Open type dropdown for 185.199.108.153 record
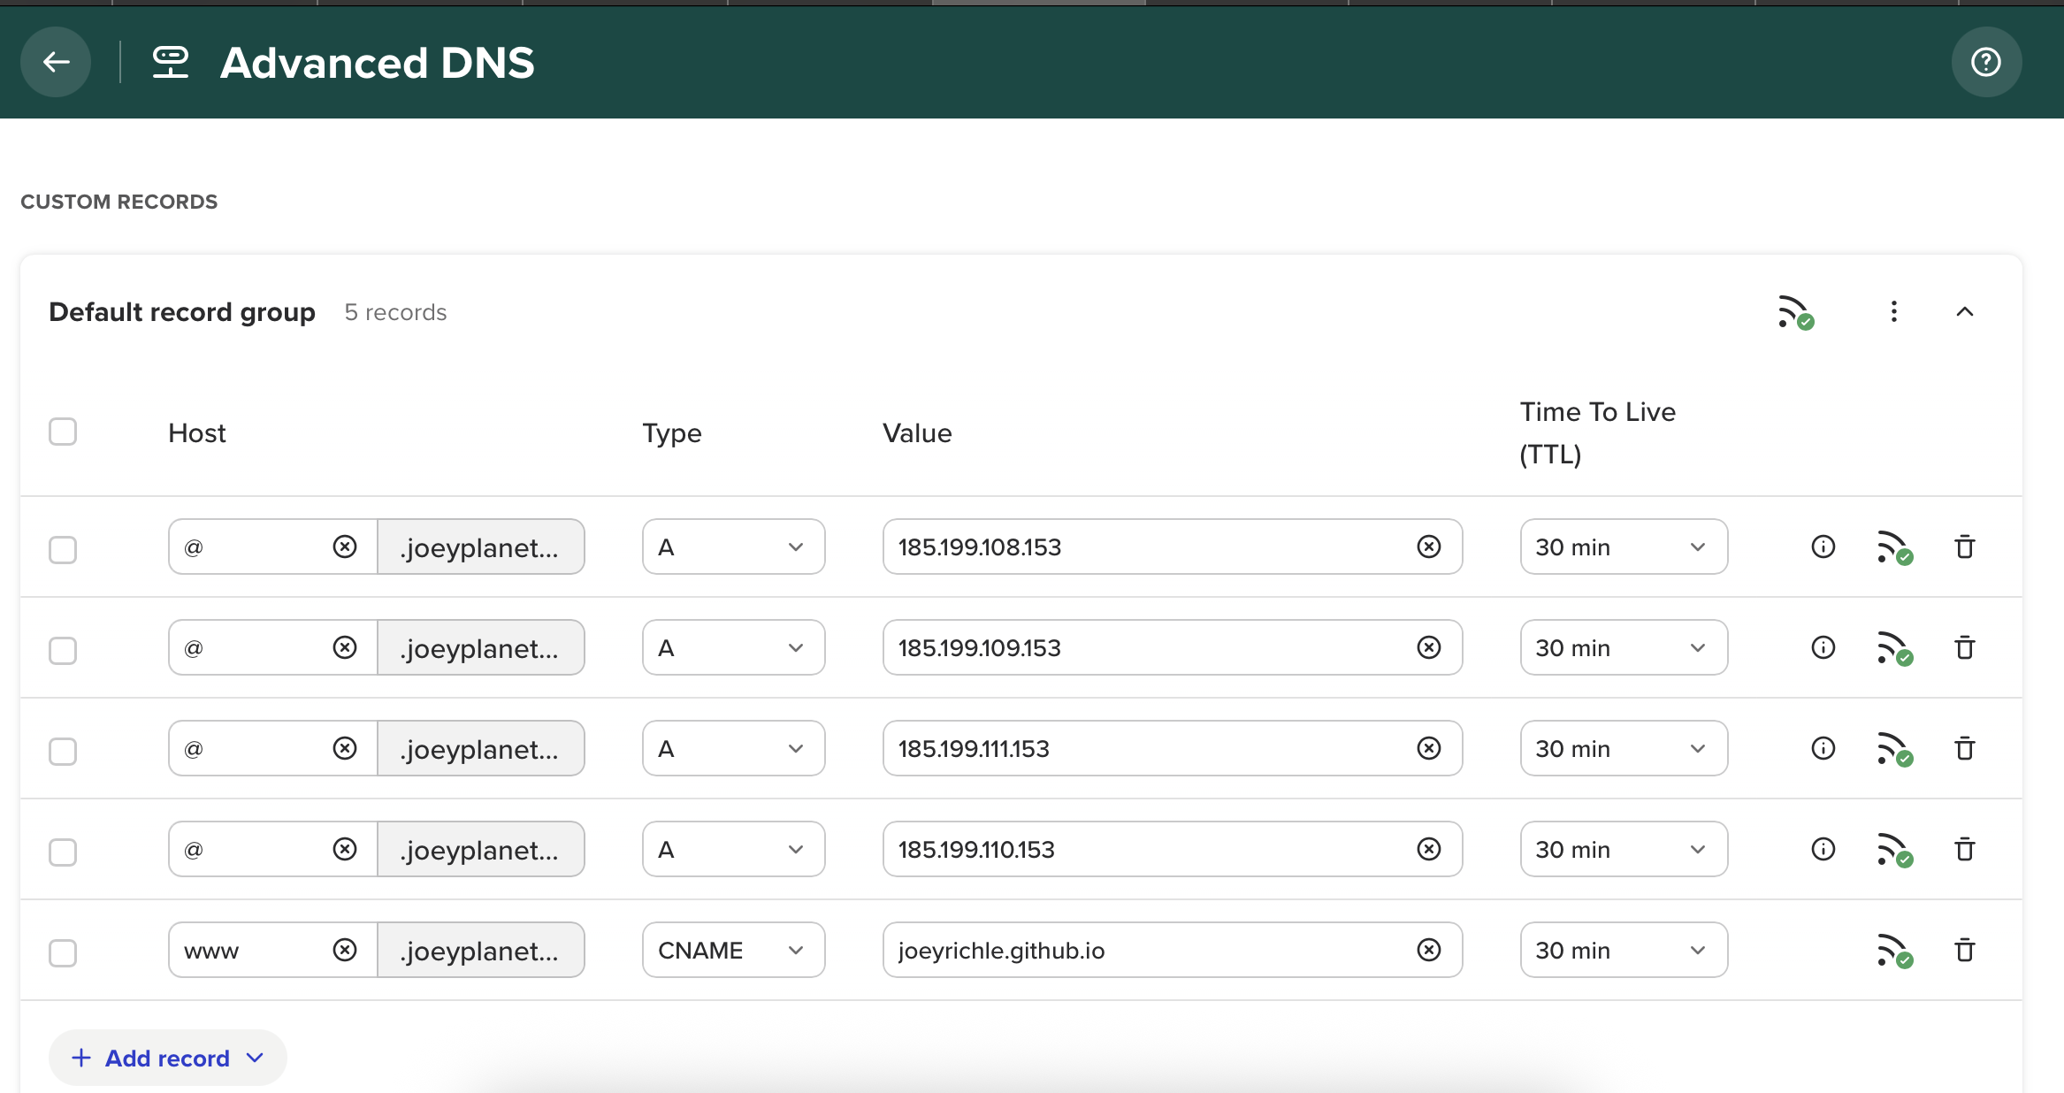2064x1093 pixels. [x=733, y=547]
